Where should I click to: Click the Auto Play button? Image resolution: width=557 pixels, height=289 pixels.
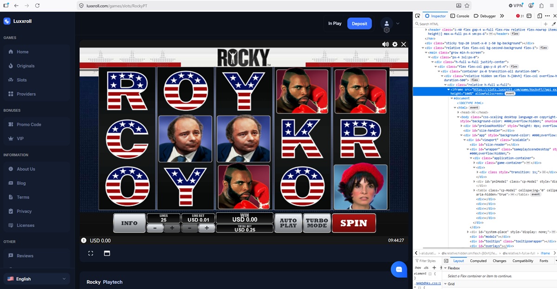click(x=288, y=223)
